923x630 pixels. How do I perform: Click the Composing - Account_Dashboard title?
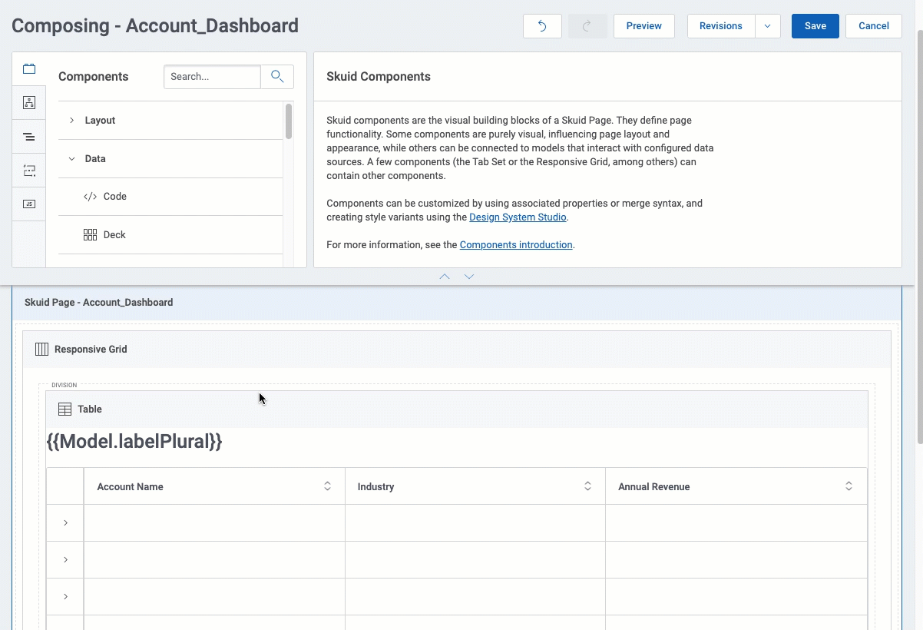pos(155,26)
